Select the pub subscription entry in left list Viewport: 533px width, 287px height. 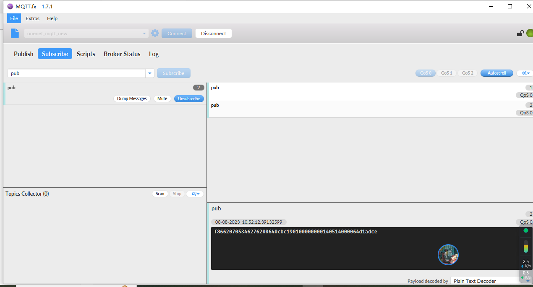point(105,93)
